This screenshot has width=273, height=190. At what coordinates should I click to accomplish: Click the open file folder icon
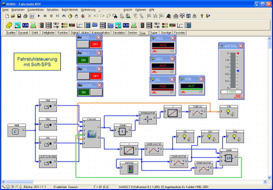[x=13, y=16]
